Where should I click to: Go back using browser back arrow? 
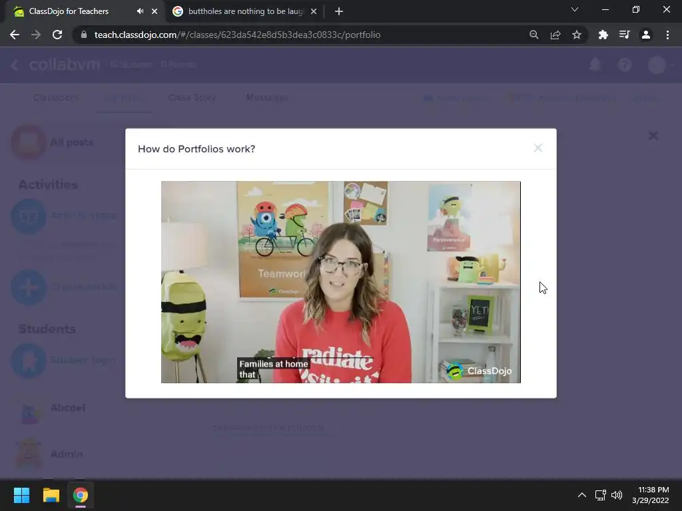(x=15, y=35)
